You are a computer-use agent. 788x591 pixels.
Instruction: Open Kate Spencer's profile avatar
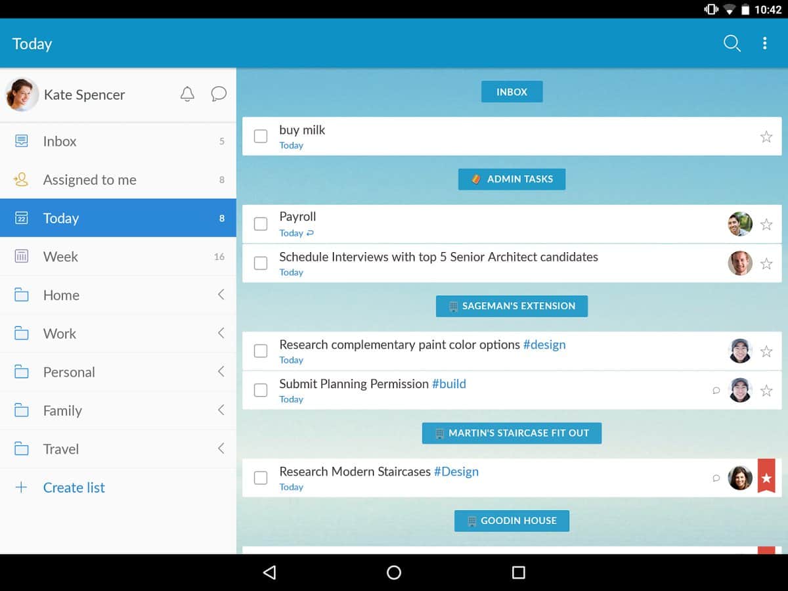point(22,95)
